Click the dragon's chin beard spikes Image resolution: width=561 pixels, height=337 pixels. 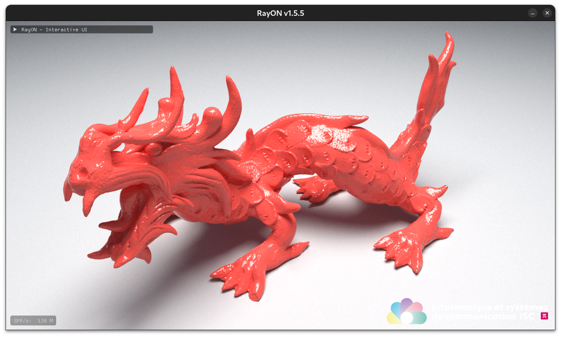click(x=120, y=253)
